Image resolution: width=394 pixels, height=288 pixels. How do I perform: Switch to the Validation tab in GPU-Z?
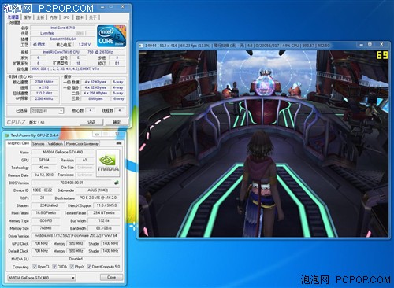pos(55,144)
